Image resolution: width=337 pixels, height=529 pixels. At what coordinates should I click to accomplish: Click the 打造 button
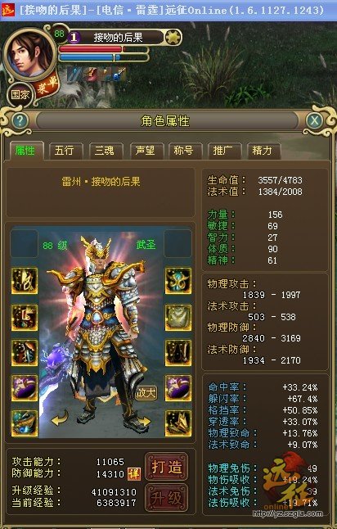[x=167, y=467]
